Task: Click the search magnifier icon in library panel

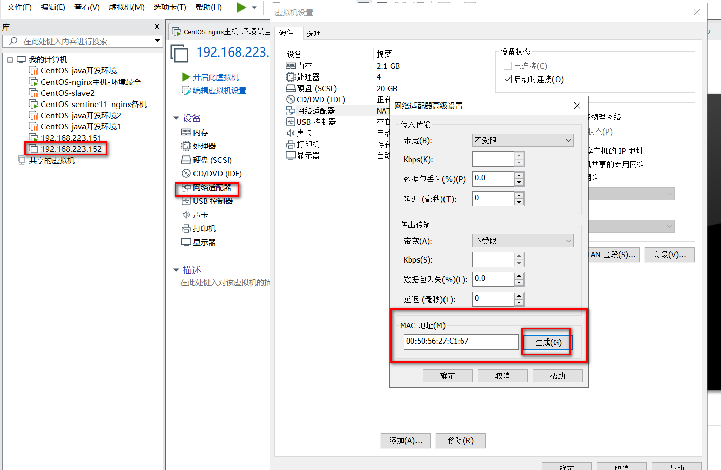Action: coord(13,41)
